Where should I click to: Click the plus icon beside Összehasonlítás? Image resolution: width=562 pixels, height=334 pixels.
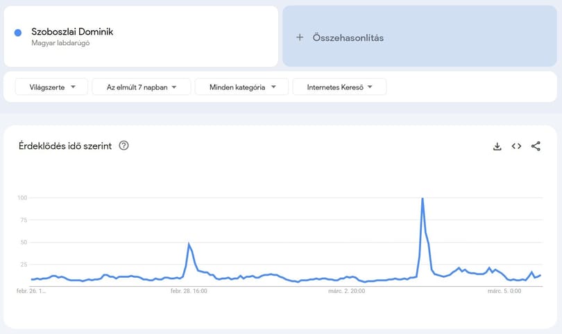300,37
